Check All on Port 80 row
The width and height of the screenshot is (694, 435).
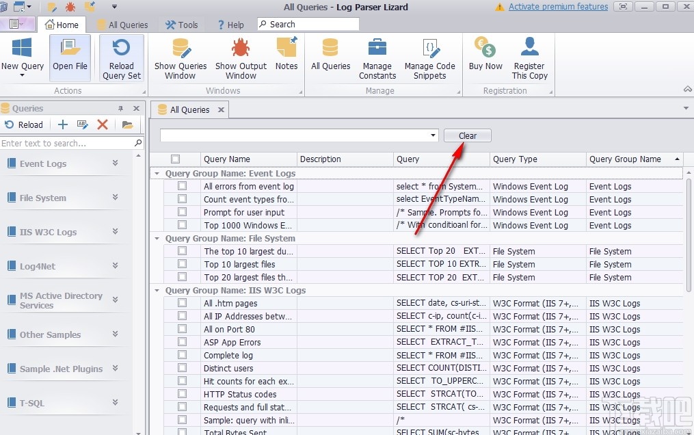coord(182,329)
